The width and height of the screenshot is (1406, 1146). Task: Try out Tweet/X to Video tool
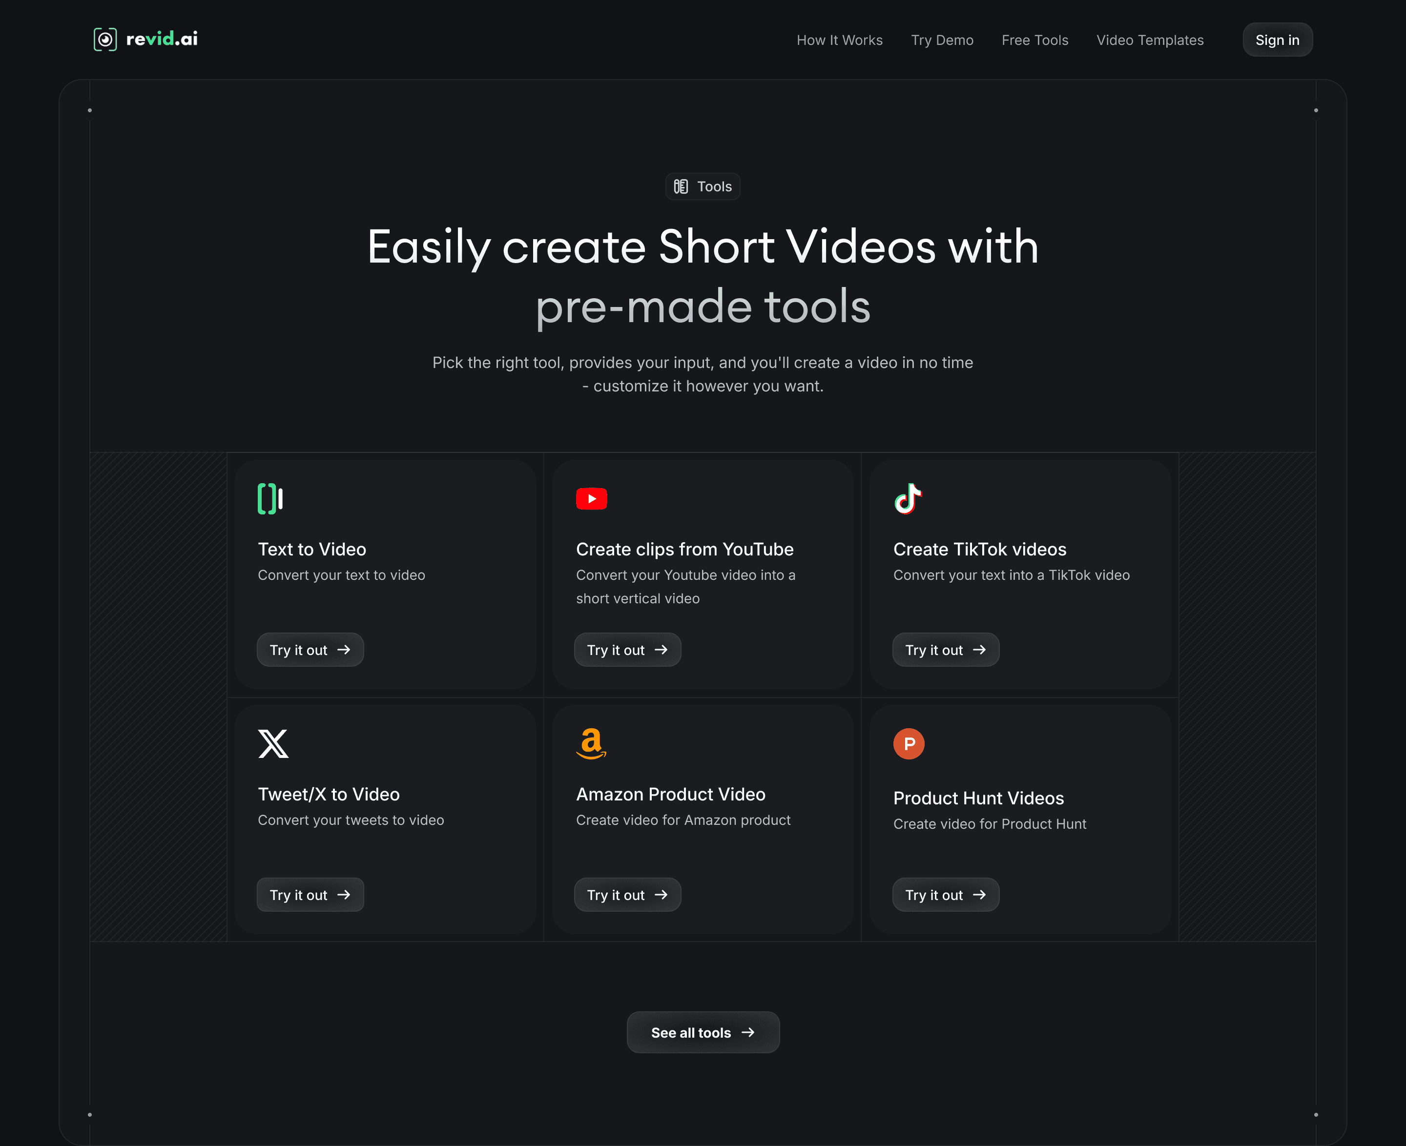click(310, 895)
